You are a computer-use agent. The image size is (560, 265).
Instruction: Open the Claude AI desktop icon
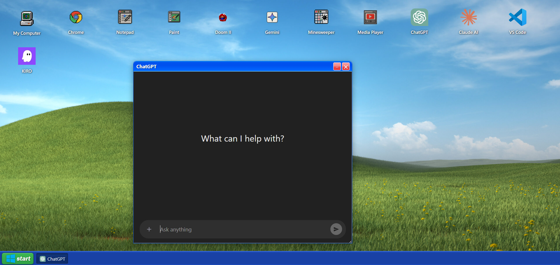click(469, 17)
